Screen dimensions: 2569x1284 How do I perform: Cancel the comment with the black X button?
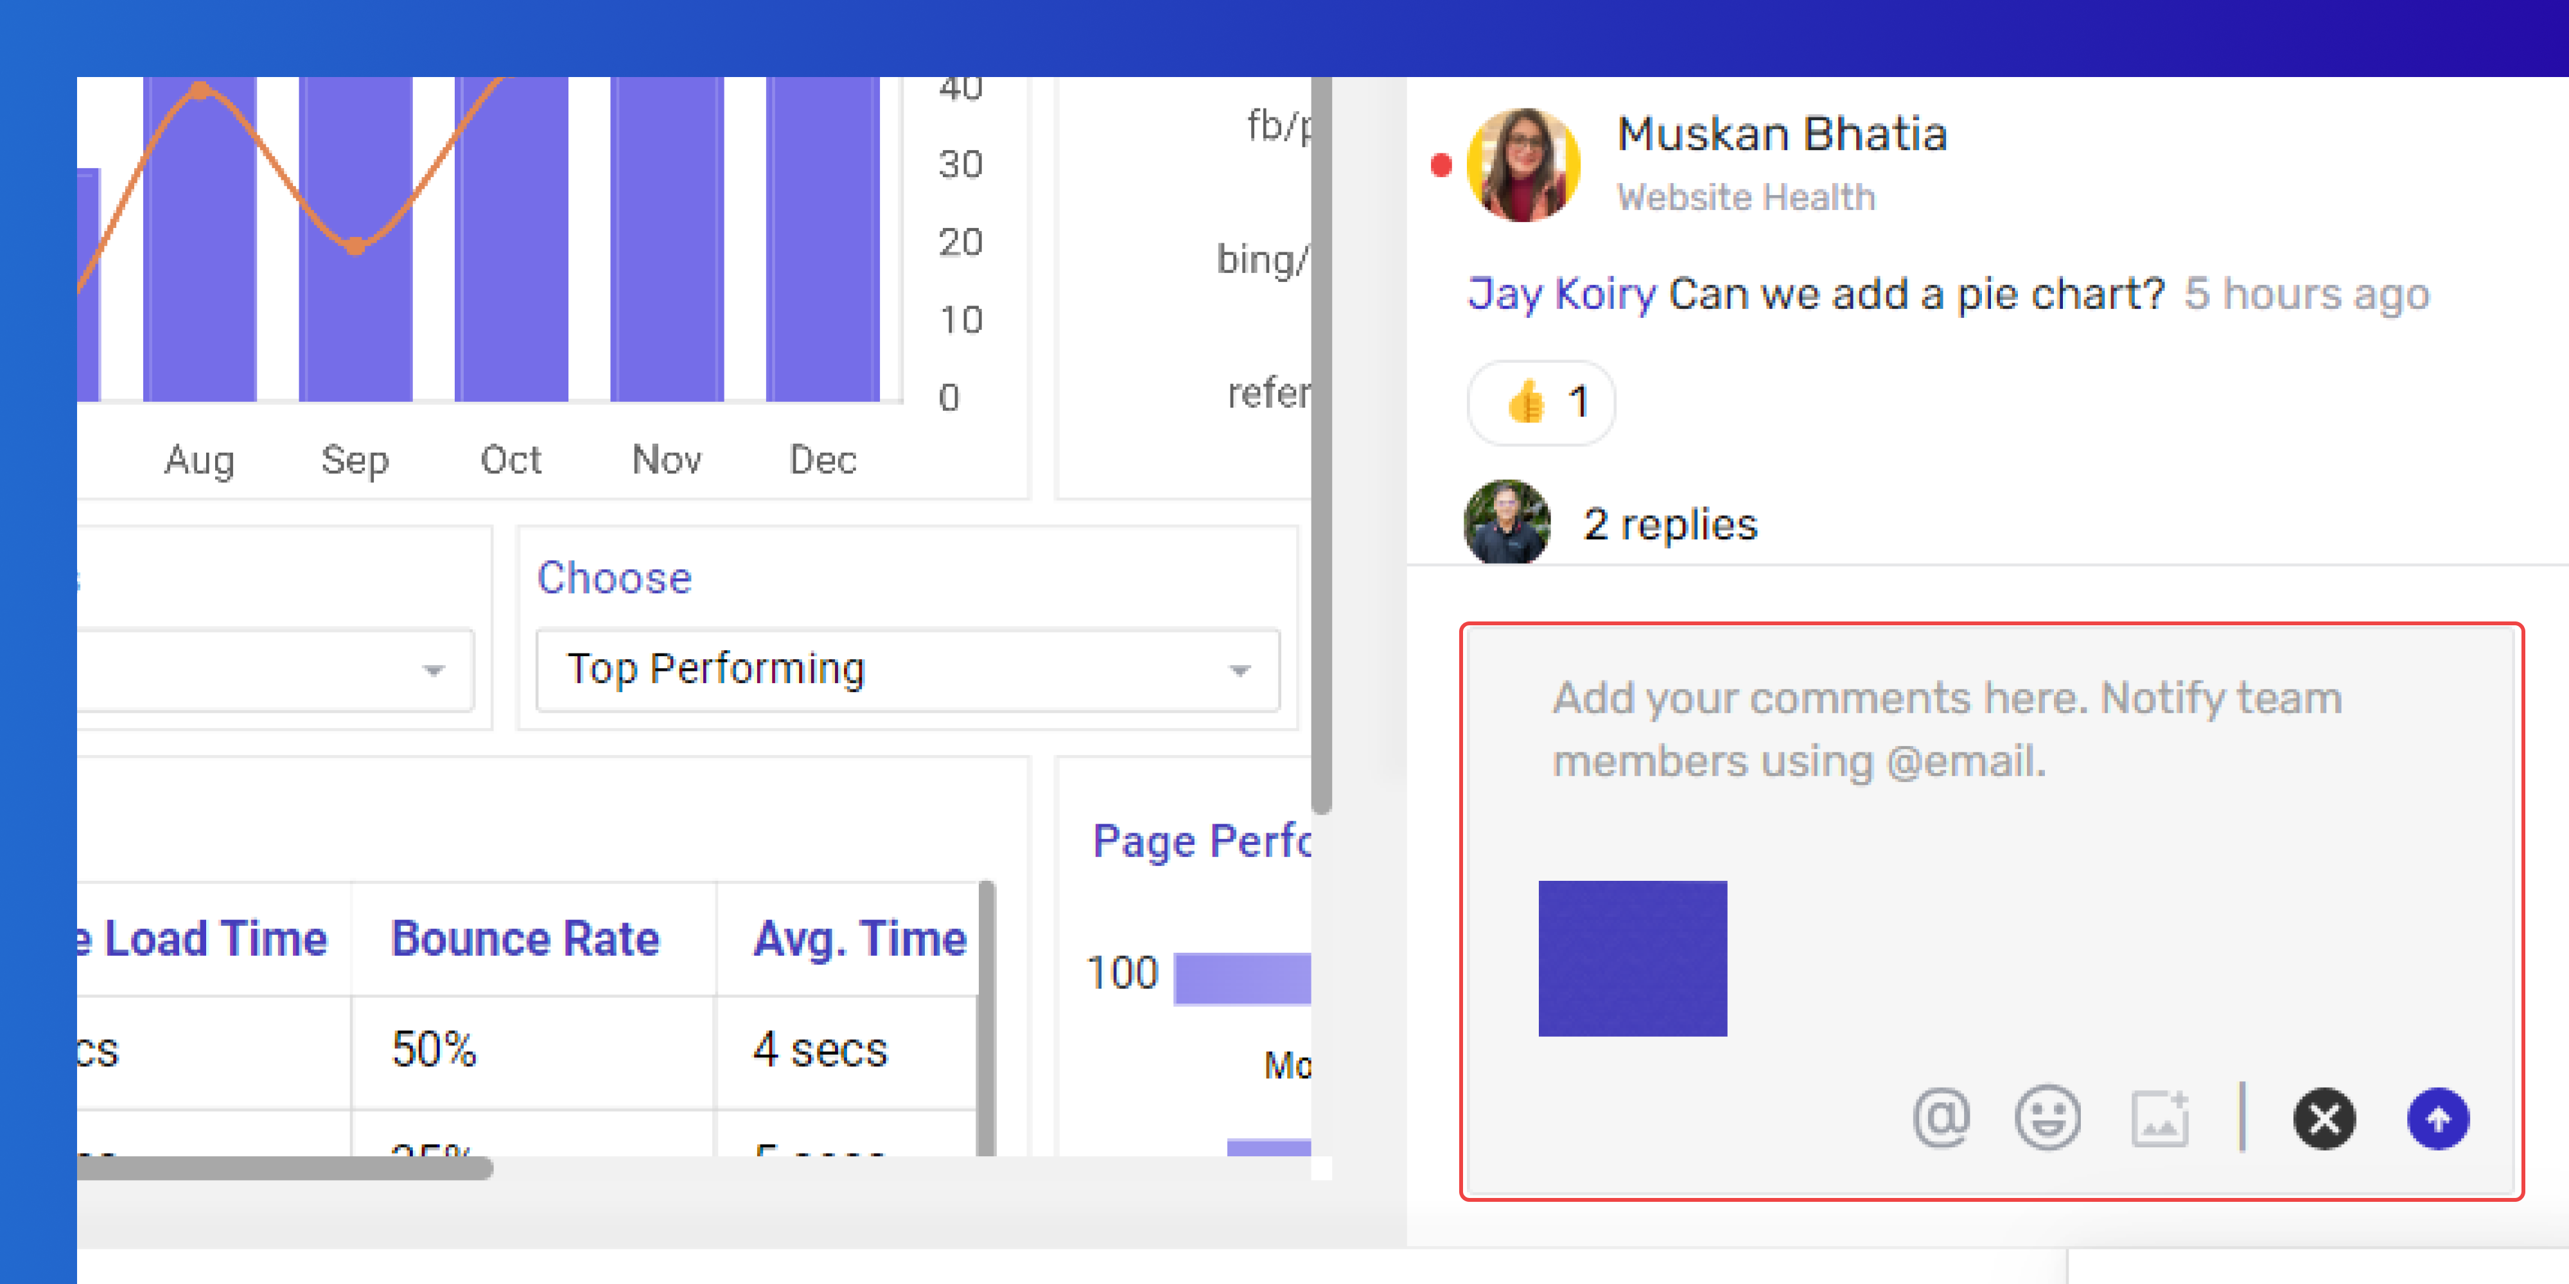[2324, 1118]
